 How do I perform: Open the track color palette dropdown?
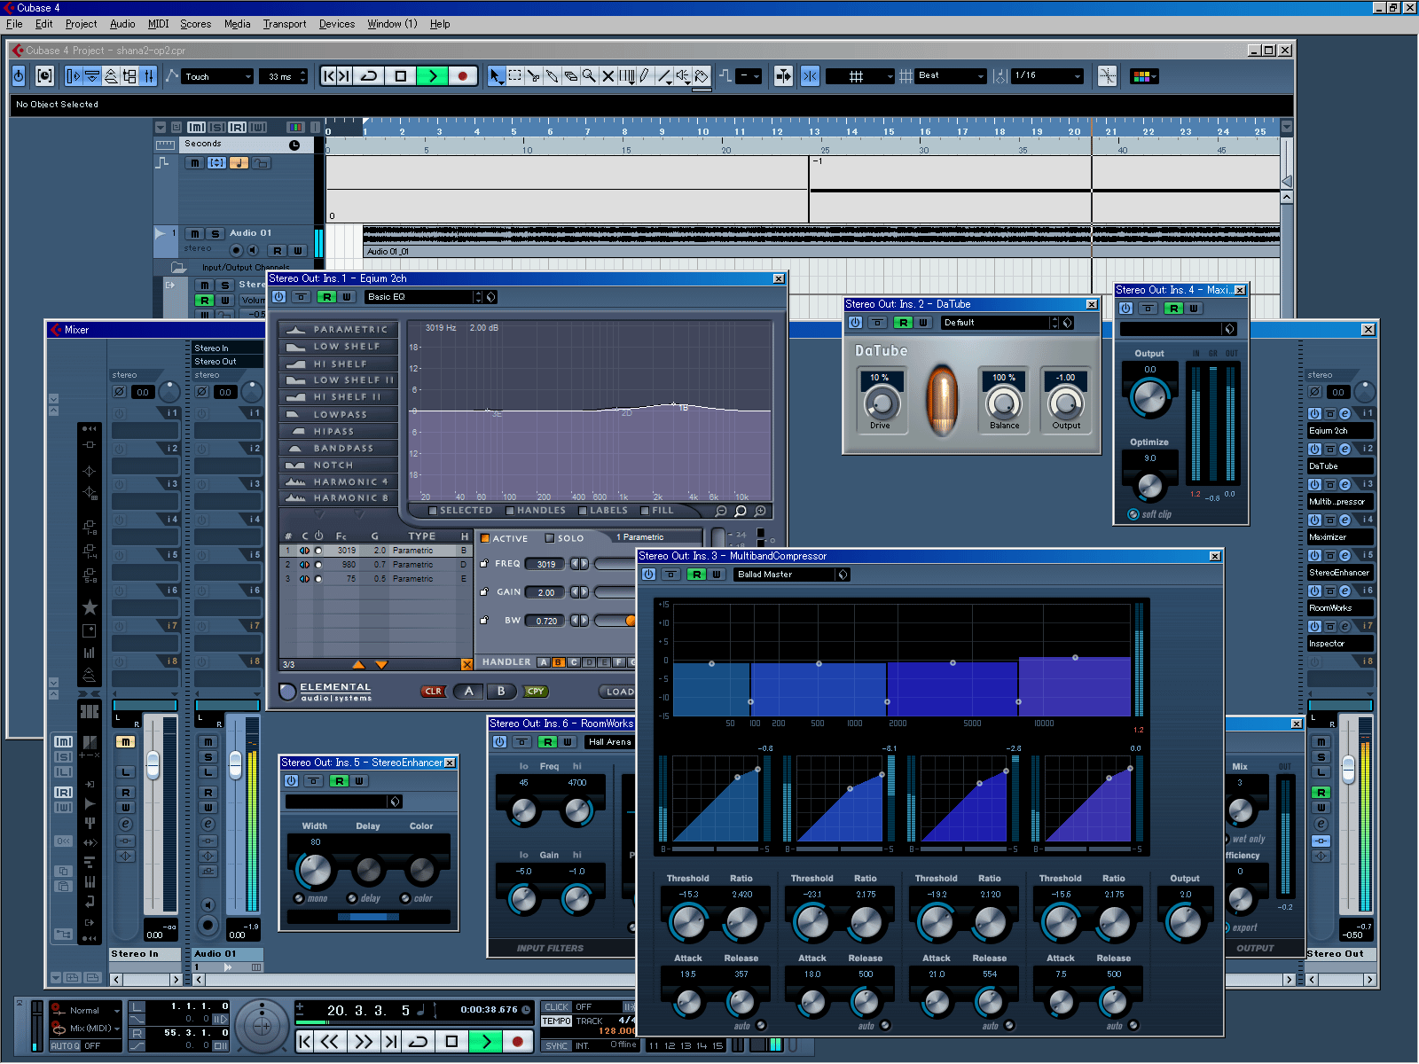[1145, 76]
